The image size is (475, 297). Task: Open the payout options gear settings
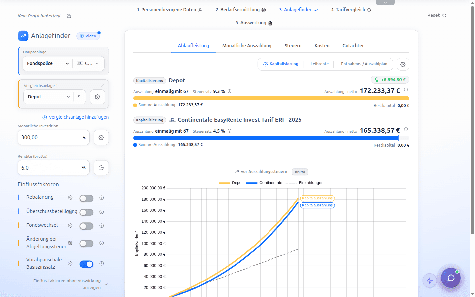(403, 64)
